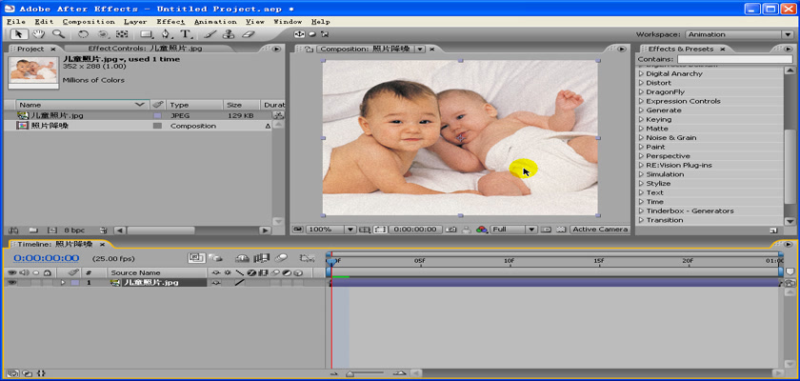The width and height of the screenshot is (800, 381).
Task: Open the Composition menu
Action: [x=89, y=21]
